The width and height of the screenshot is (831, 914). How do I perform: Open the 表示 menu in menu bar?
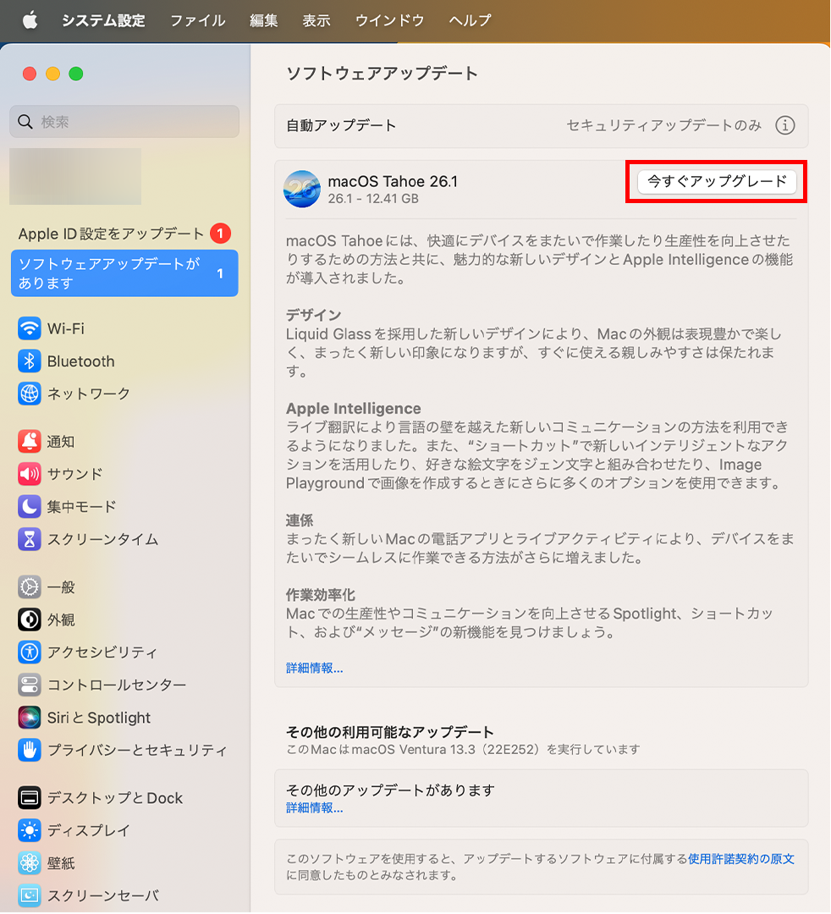tap(316, 20)
